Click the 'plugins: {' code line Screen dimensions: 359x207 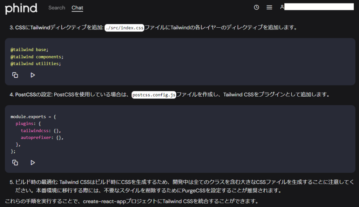pyautogui.click(x=28, y=124)
